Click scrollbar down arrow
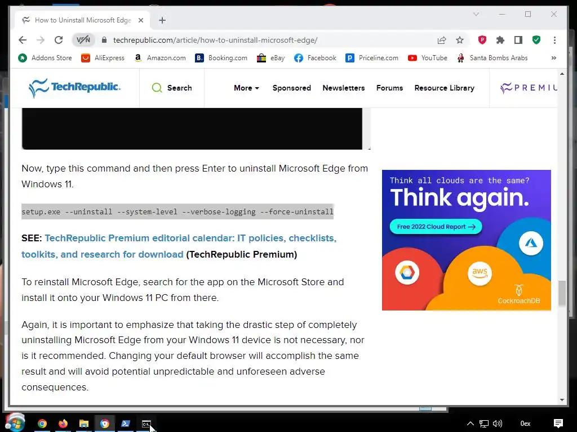Viewport: 577px width, 432px height. (x=562, y=400)
